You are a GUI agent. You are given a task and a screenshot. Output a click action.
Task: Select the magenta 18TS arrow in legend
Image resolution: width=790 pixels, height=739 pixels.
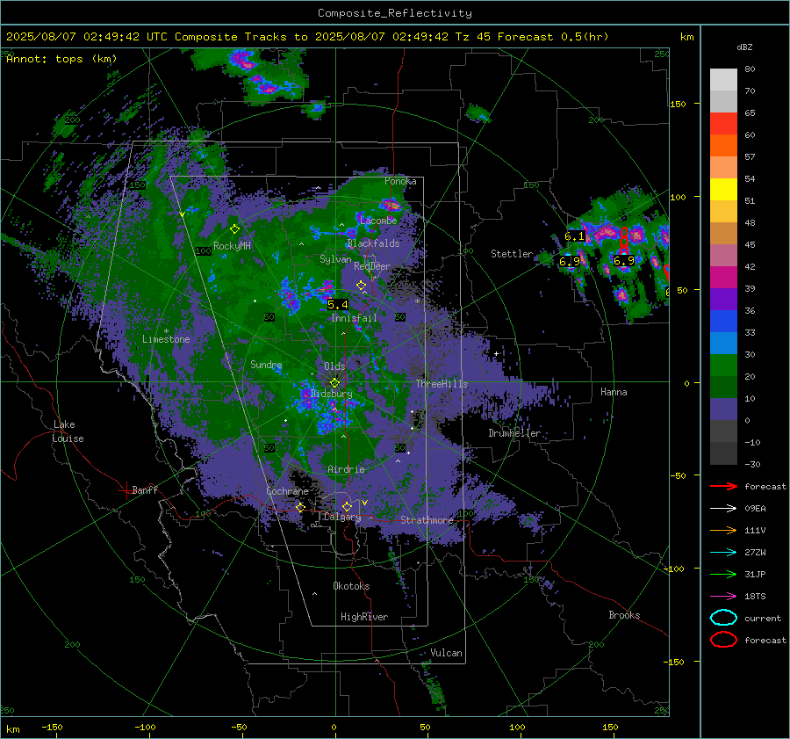tap(723, 597)
